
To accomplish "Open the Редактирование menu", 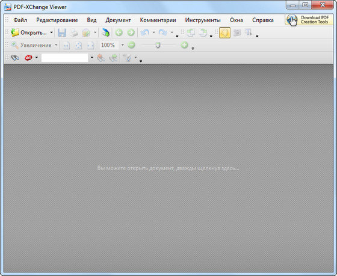I will tap(57, 20).
